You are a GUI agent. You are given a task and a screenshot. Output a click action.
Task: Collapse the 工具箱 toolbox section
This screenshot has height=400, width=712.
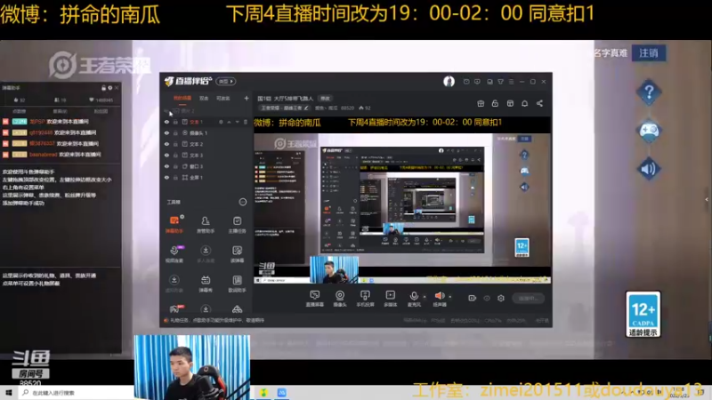pyautogui.click(x=242, y=202)
